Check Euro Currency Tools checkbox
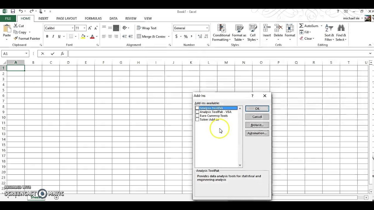 197,116
